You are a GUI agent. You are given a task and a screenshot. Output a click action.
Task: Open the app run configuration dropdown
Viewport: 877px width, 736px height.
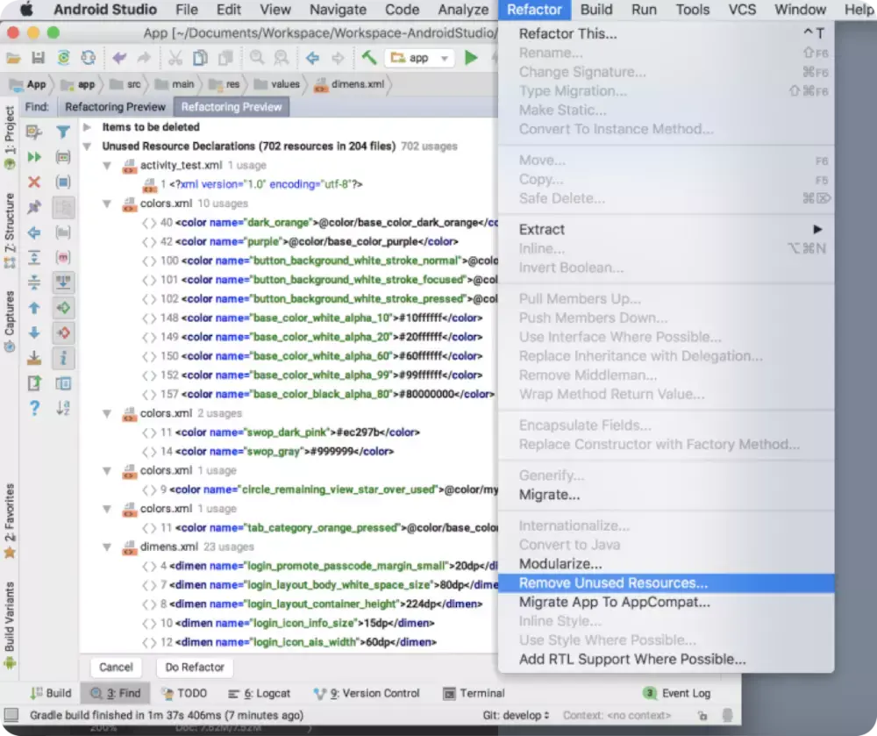pyautogui.click(x=419, y=58)
